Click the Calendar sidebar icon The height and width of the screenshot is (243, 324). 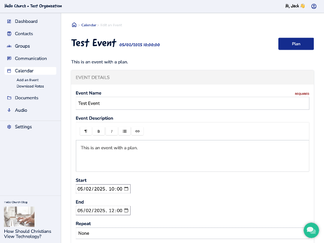point(9,71)
